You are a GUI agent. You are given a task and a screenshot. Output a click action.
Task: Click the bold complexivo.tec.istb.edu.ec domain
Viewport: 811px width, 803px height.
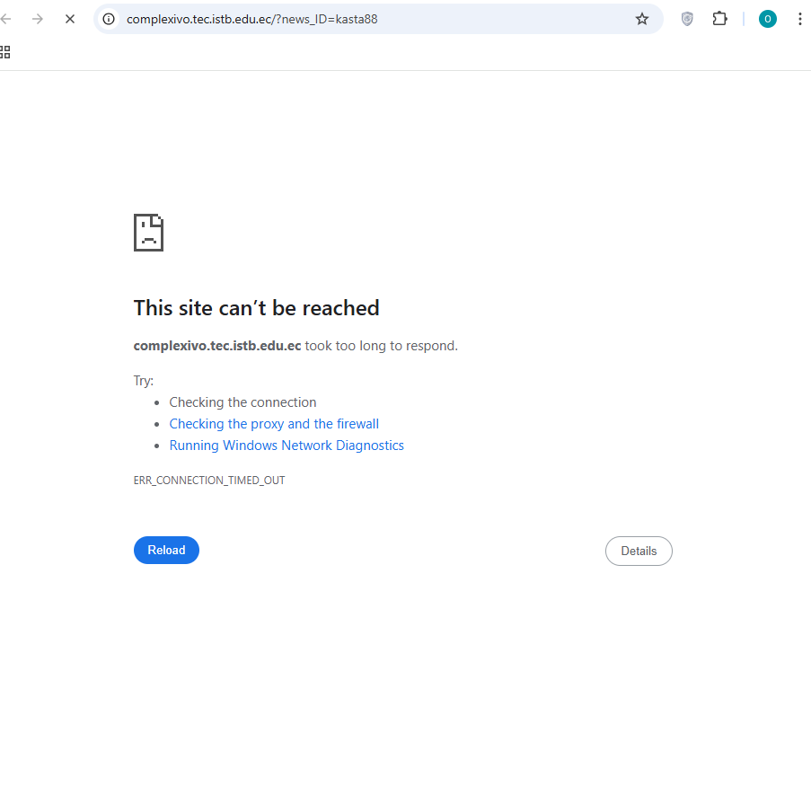[x=217, y=346]
